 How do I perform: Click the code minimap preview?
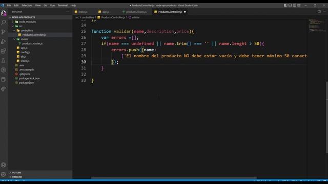tap(317, 25)
